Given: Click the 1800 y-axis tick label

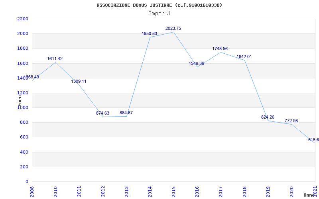Looking at the screenshot, I should tap(23, 49).
